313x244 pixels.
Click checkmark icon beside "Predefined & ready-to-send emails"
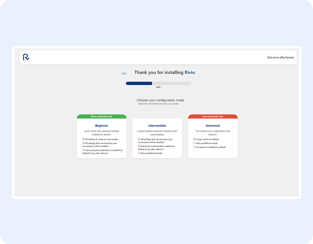(83, 139)
